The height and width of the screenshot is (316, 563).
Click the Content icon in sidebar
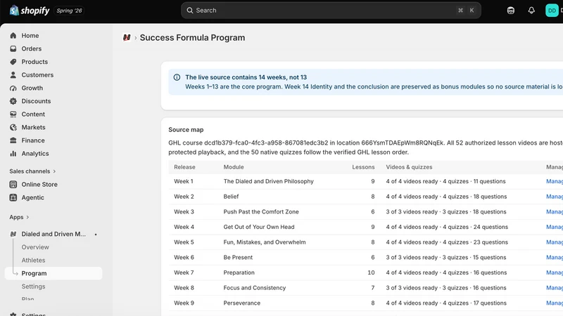pos(13,114)
